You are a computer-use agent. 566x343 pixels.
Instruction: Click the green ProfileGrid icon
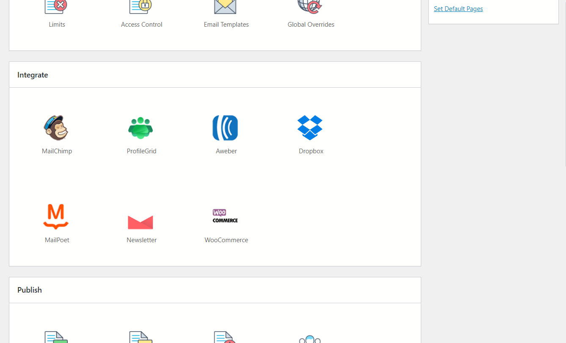point(141,128)
